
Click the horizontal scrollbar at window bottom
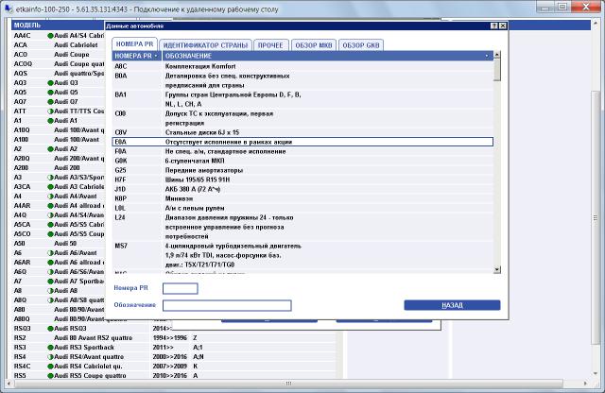[x=287, y=384]
